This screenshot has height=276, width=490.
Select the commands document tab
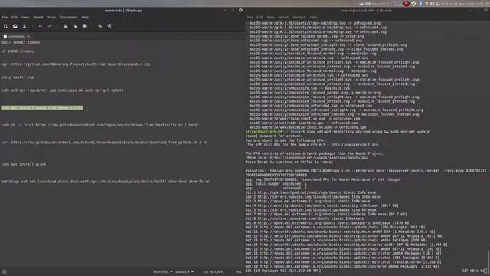[x=17, y=36]
